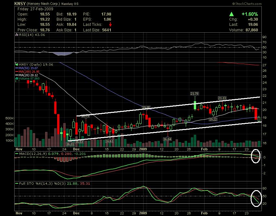Click the 500K volume axis label
This screenshot has height=216, width=276.
(9, 118)
